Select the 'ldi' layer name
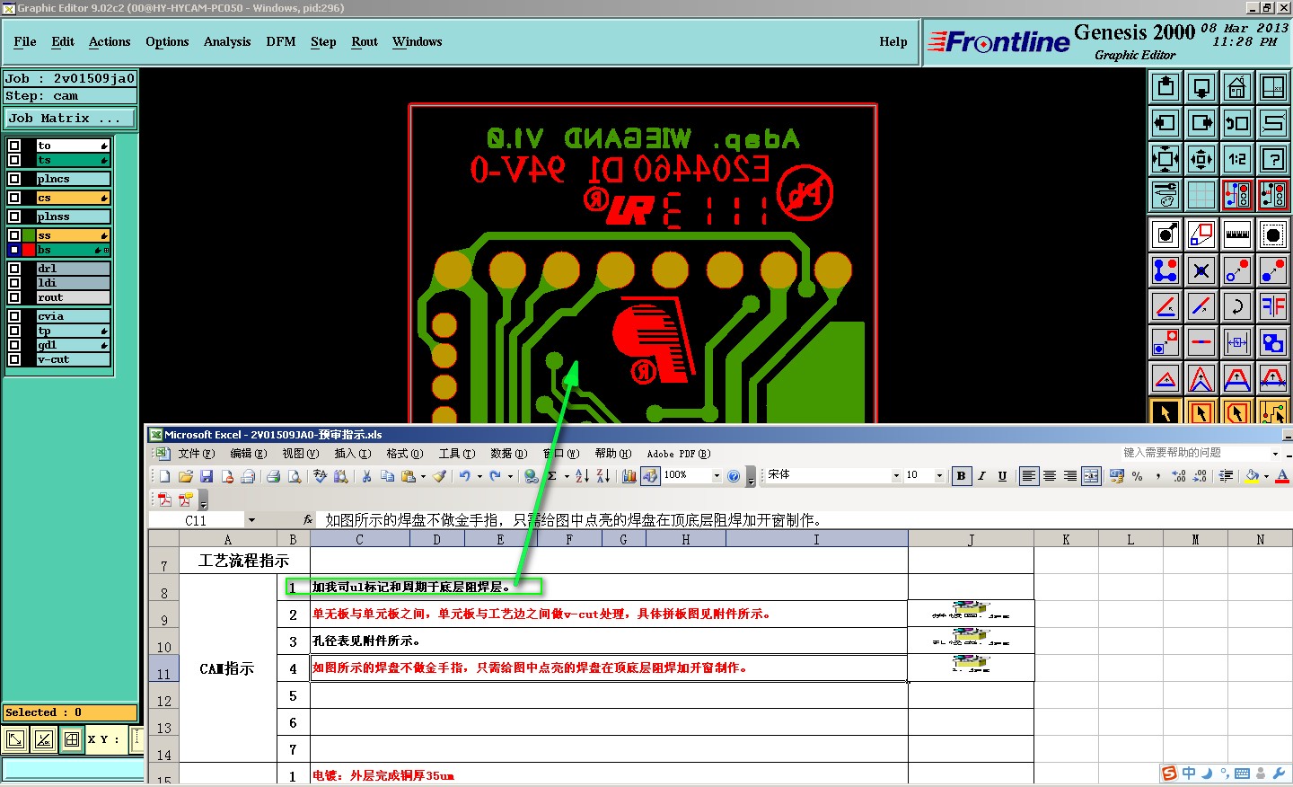Screen dimensions: 1293x787 point(73,283)
